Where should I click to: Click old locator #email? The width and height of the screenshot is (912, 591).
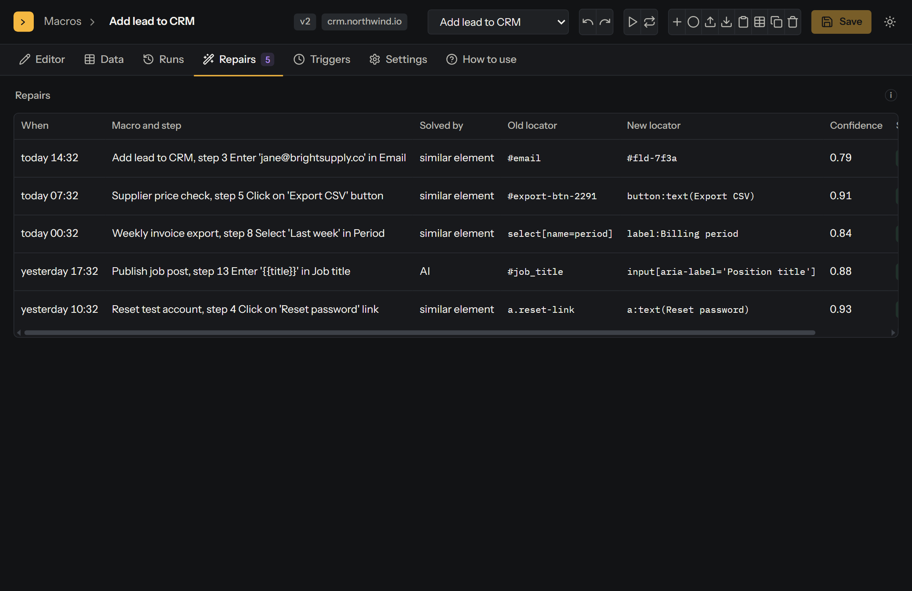pyautogui.click(x=524, y=158)
